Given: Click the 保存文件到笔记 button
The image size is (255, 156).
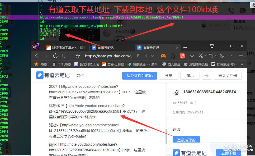Looking at the screenshot, I should [x=139, y=76].
